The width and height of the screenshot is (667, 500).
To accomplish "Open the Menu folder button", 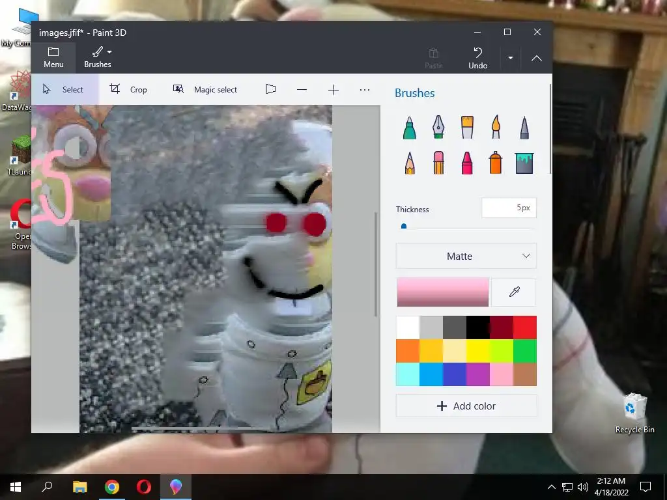I will tap(53, 57).
